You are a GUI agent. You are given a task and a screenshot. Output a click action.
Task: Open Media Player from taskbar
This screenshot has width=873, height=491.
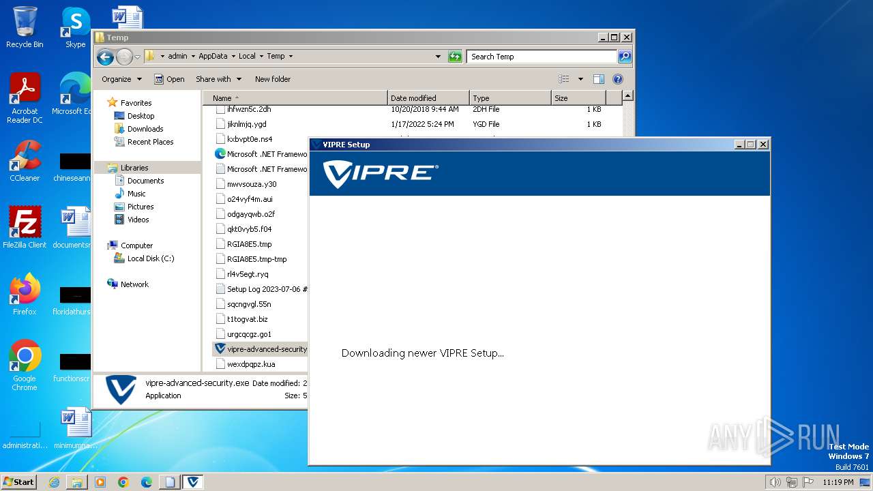click(100, 482)
